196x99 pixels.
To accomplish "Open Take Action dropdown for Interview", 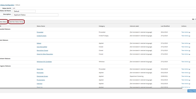I will [186, 83].
